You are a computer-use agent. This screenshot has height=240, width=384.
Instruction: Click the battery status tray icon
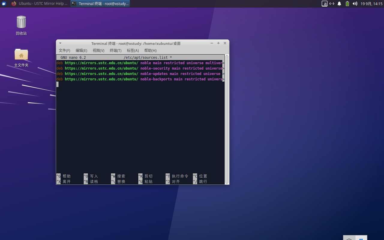click(x=347, y=4)
